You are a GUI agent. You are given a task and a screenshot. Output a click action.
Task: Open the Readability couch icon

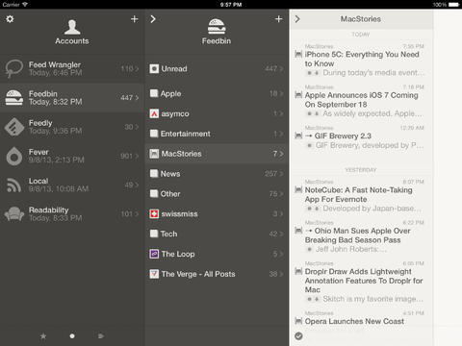14,214
